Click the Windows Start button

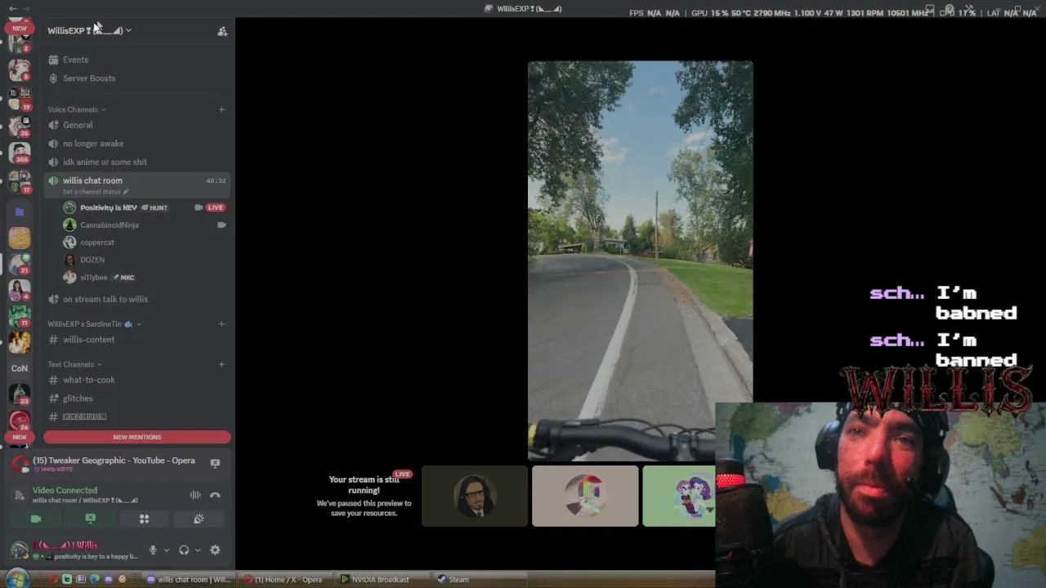coord(16,579)
